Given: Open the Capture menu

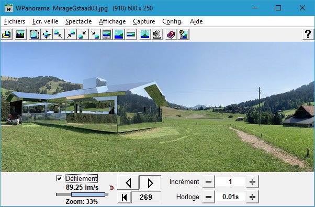Looking at the screenshot, I should [x=144, y=21].
